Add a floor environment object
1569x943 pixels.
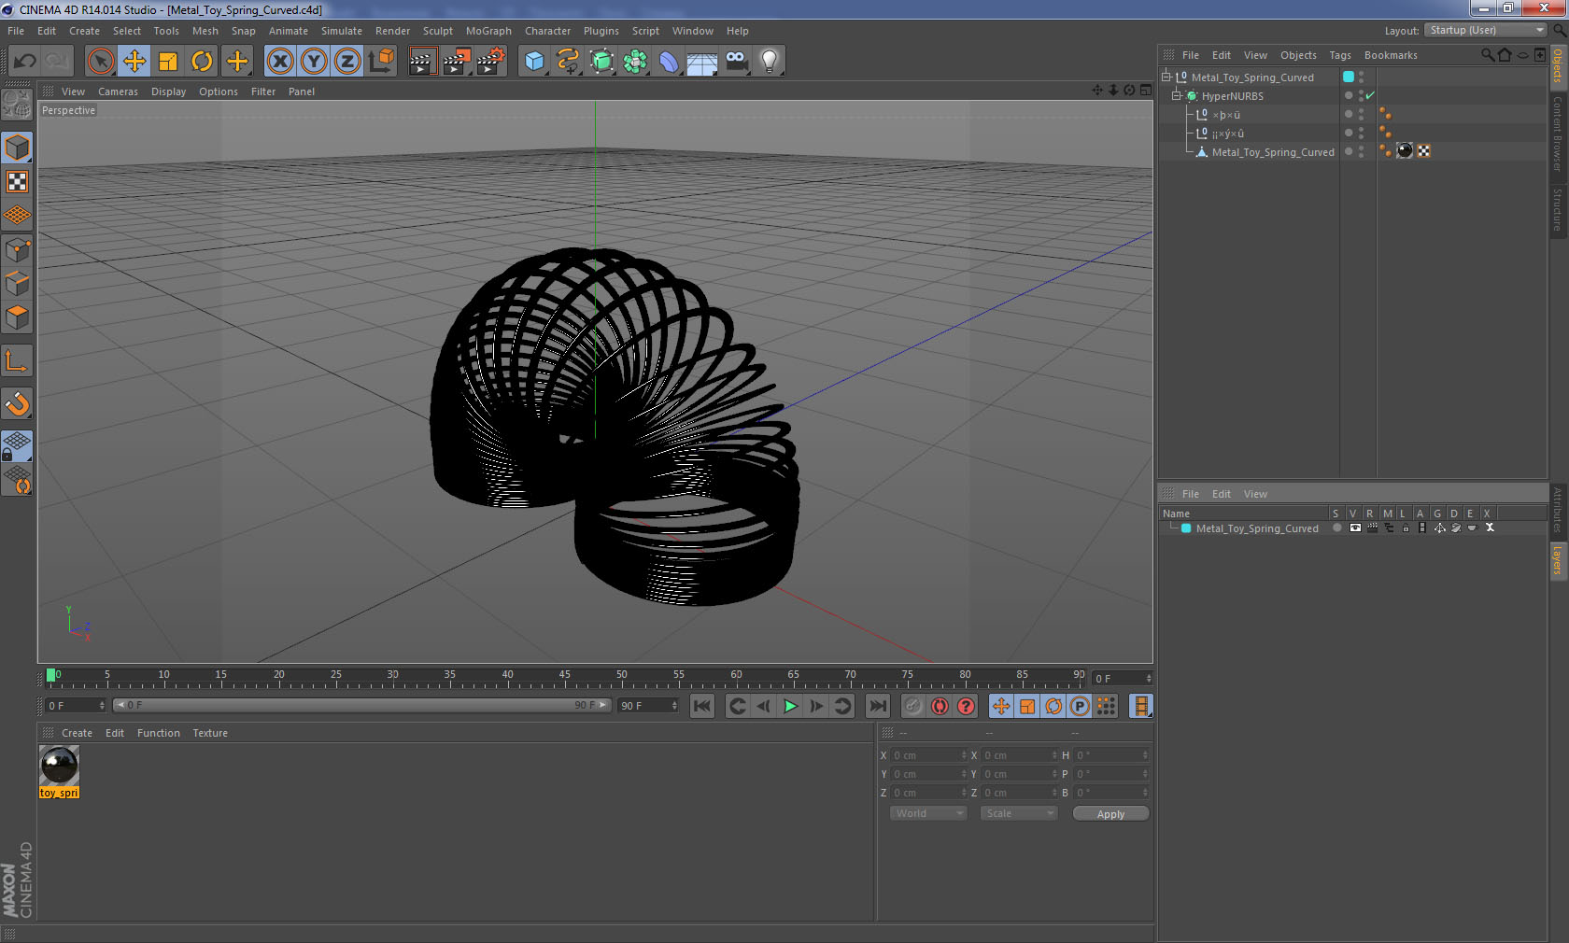[x=702, y=62]
